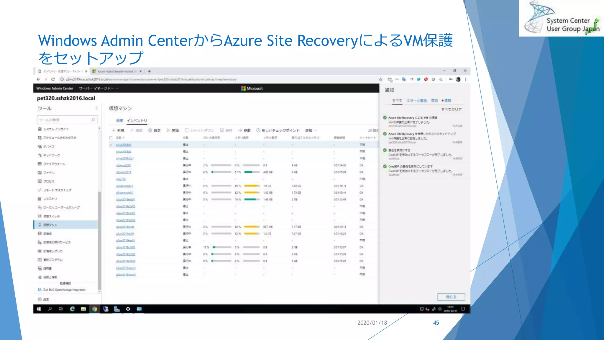Image resolution: width=604 pixels, height=340 pixels.
Task: Open the 設定 gear icon at the sidebar bottom
Action: [x=40, y=299]
